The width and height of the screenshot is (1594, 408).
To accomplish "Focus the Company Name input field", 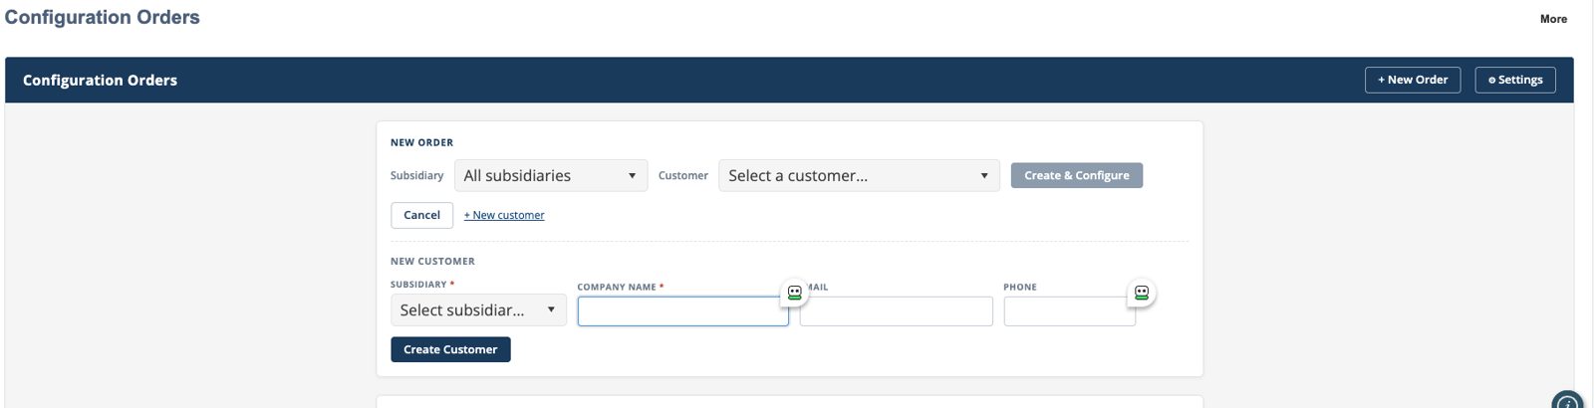I will (x=683, y=311).
